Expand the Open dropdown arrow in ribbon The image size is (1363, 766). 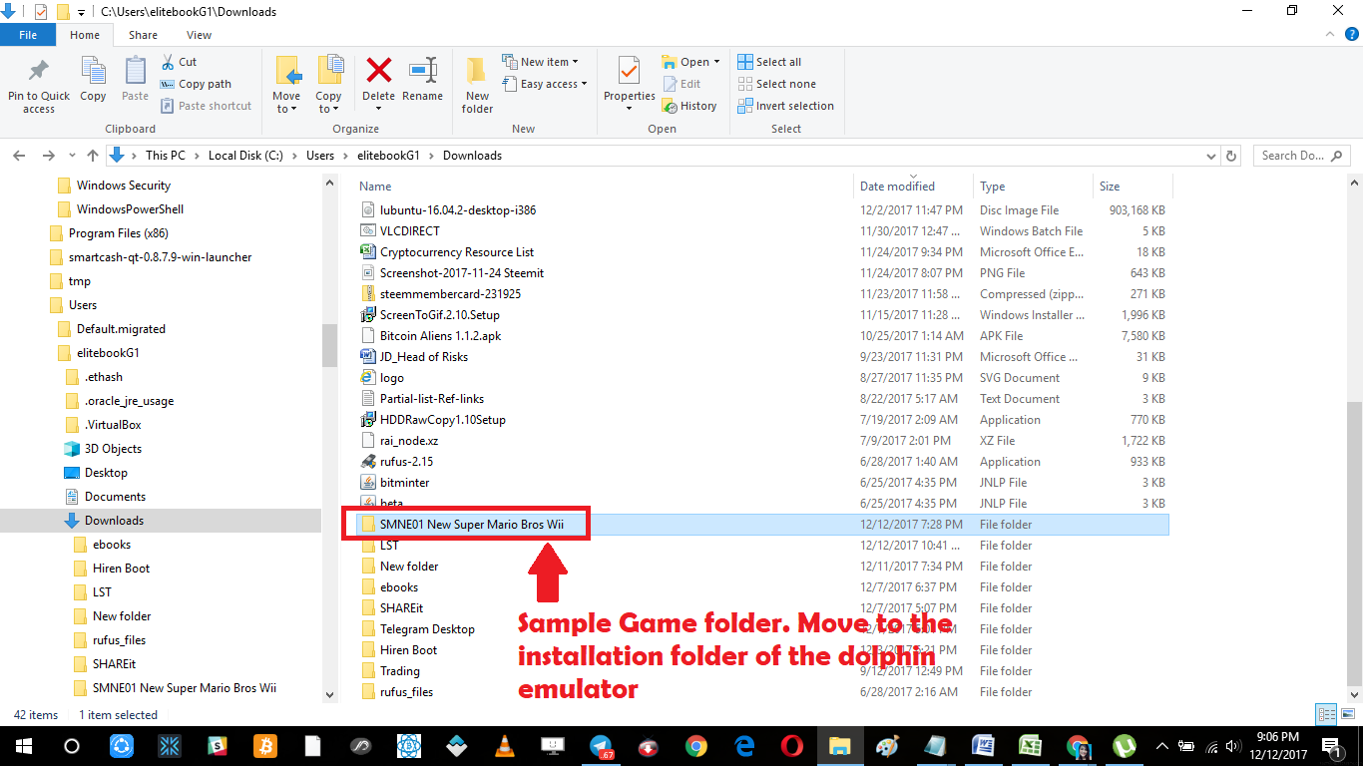pyautogui.click(x=717, y=62)
